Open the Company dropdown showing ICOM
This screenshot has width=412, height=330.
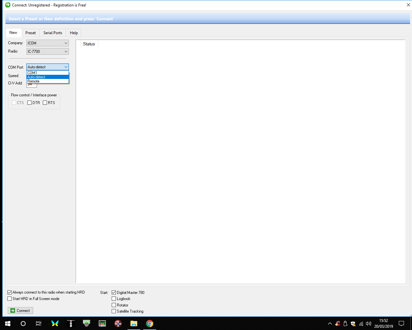[x=48, y=43]
